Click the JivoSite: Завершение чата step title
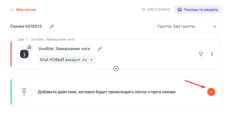This screenshot has width=234, height=119. pos(64,49)
